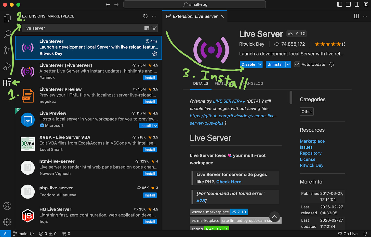The width and height of the screenshot is (371, 237).
Task: Open remote window indicator in status bar
Action: coord(5,234)
